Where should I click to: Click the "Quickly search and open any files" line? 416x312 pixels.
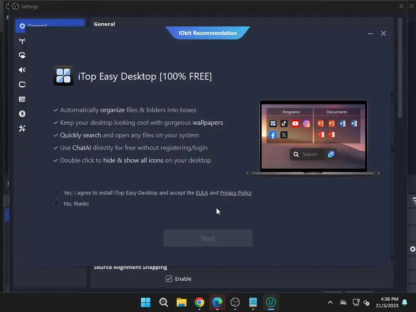(x=130, y=135)
